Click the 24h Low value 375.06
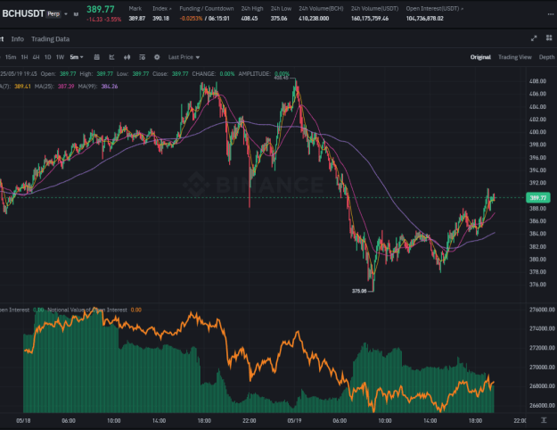 click(279, 19)
